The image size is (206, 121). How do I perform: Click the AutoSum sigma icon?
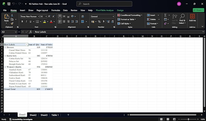[x=165, y=15]
